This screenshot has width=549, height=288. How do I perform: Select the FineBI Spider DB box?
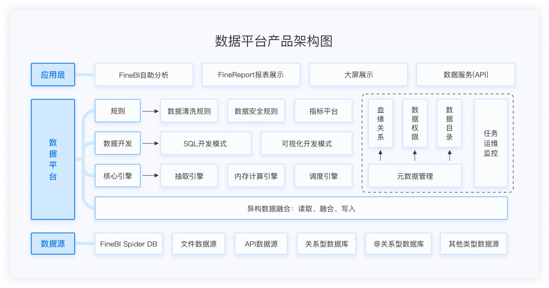pyautogui.click(x=129, y=244)
